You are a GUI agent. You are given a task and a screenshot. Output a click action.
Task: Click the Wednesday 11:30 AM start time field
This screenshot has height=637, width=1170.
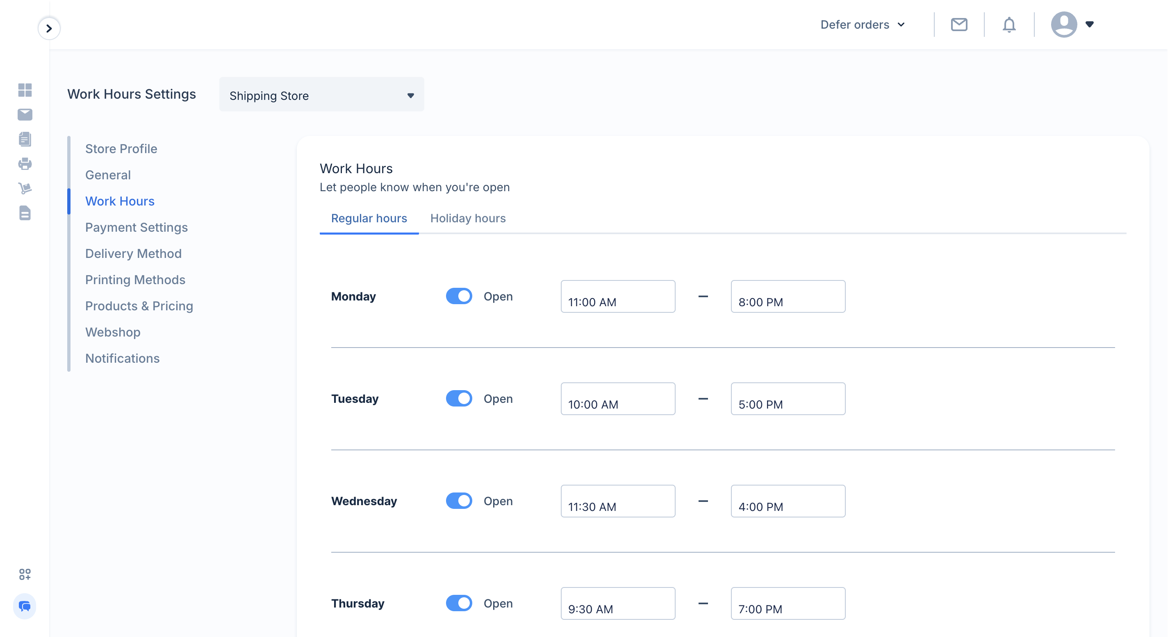pos(618,501)
